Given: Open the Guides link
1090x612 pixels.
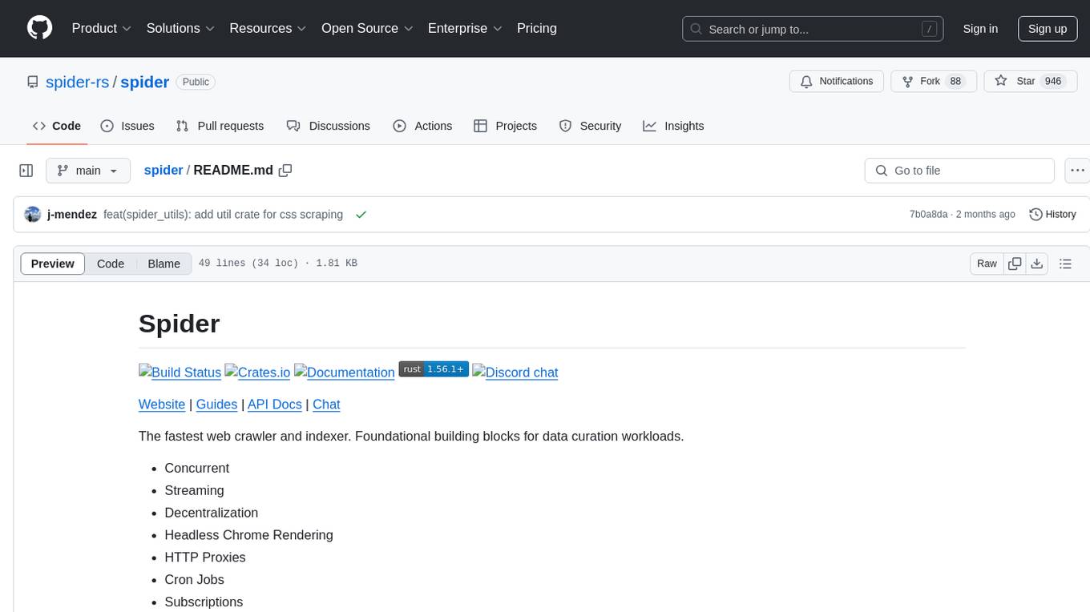Looking at the screenshot, I should (216, 405).
